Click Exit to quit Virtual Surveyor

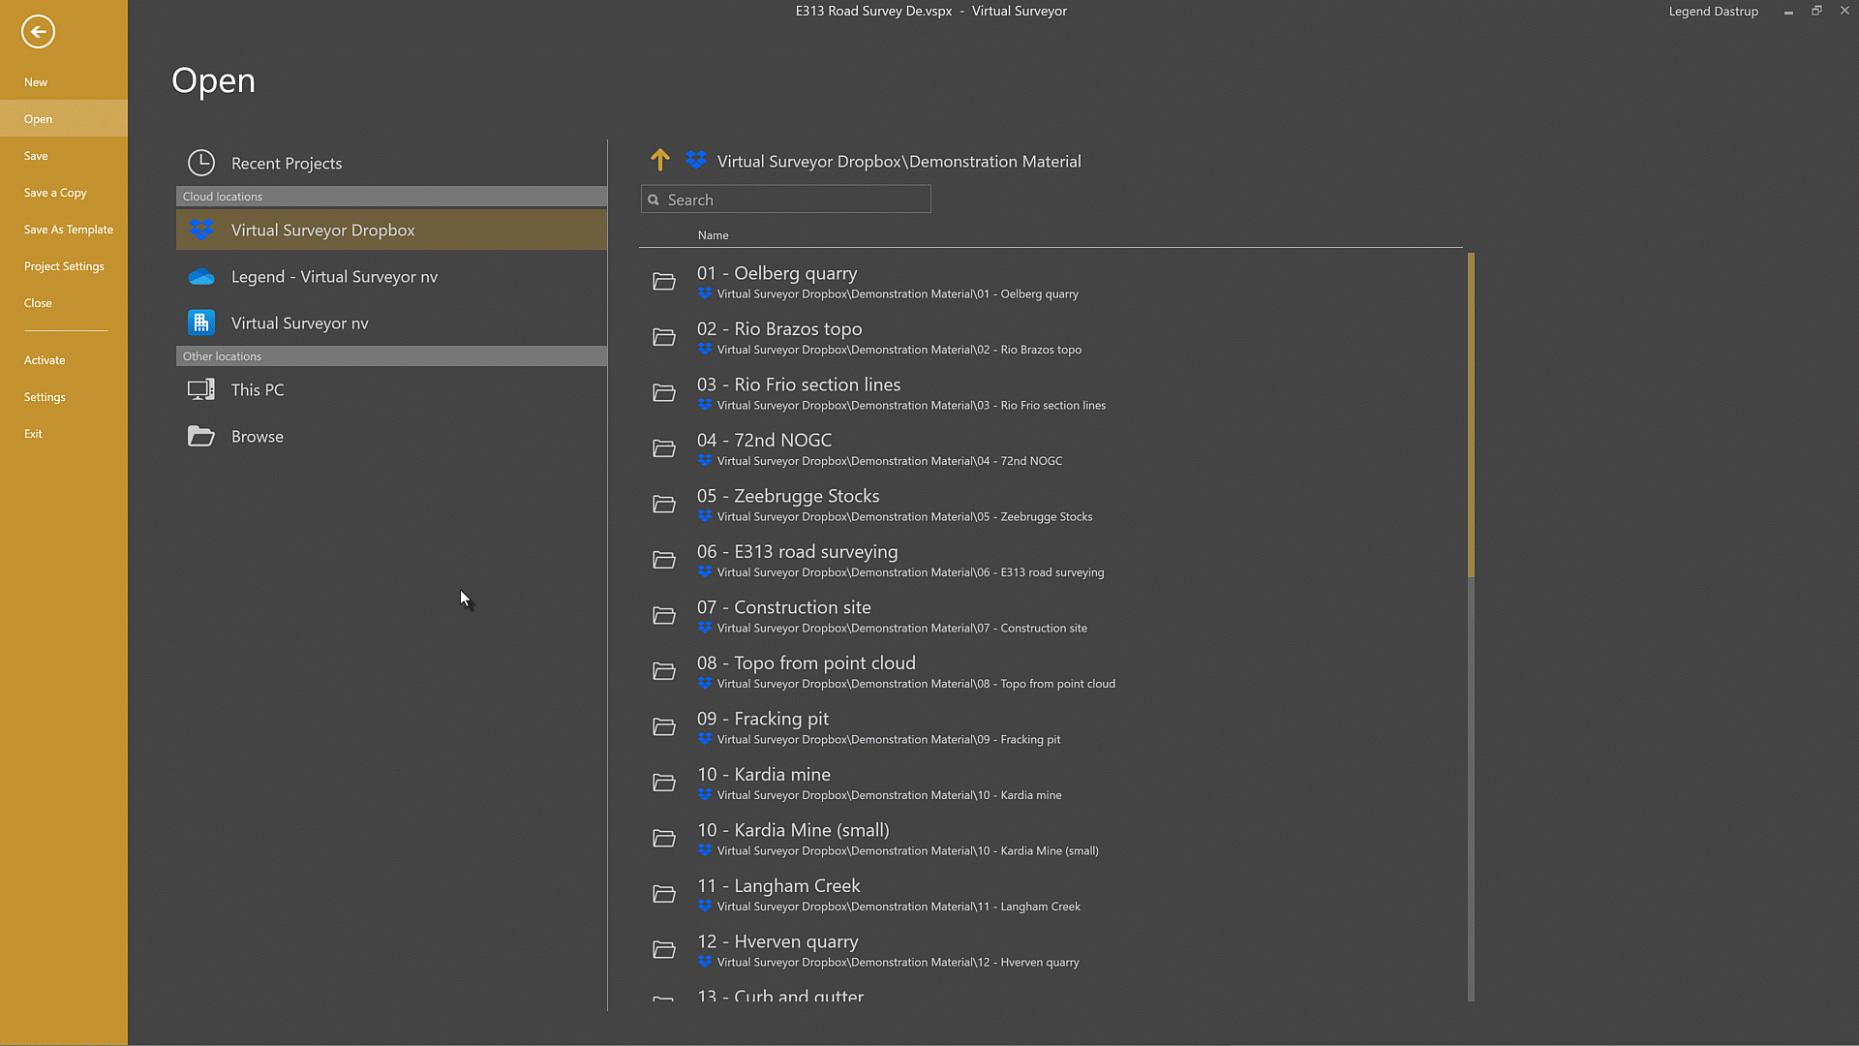(x=34, y=433)
